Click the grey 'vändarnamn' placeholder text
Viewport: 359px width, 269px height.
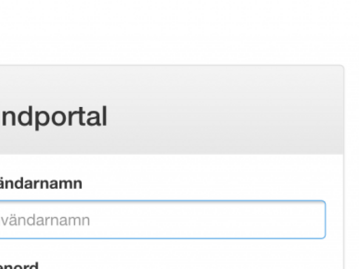(x=45, y=220)
